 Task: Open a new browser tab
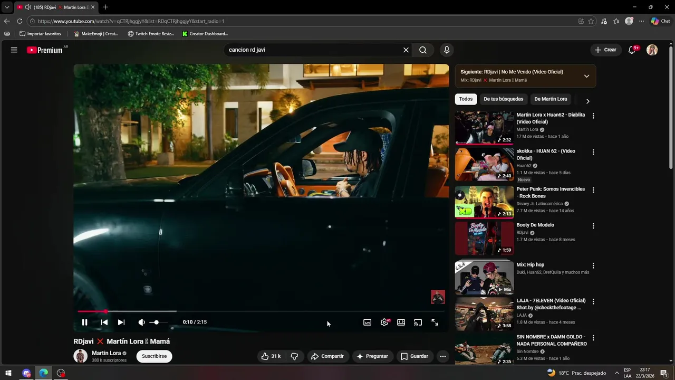tap(105, 7)
